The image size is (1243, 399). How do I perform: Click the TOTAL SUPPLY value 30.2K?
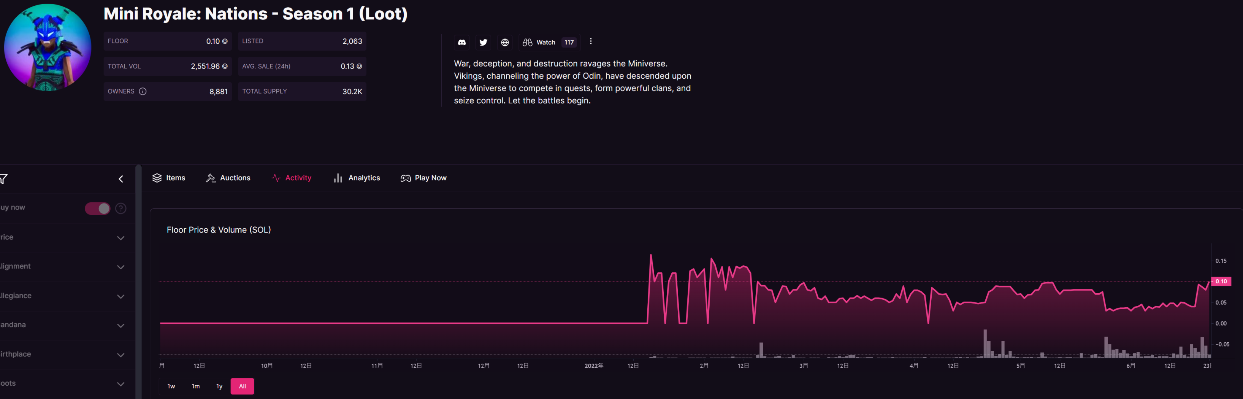pos(352,91)
